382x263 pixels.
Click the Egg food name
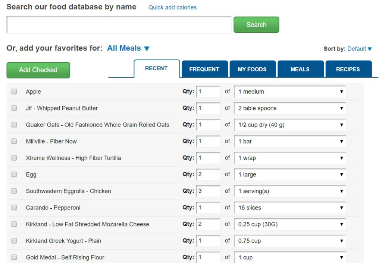(x=31, y=174)
